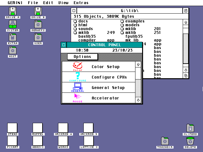The height and width of the screenshot is (152, 203).
Task: Select the Drive A floppy icon
Action: [x=13, y=11]
